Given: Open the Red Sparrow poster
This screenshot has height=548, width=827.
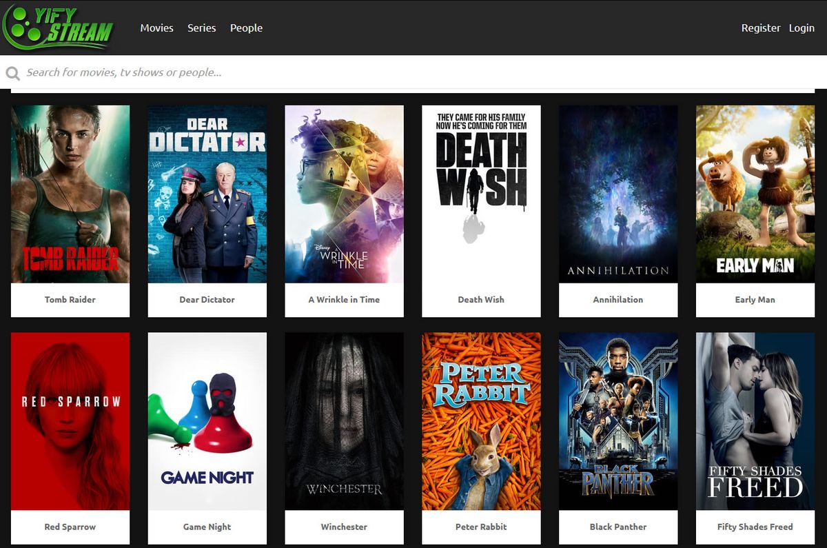Looking at the screenshot, I should [70, 421].
